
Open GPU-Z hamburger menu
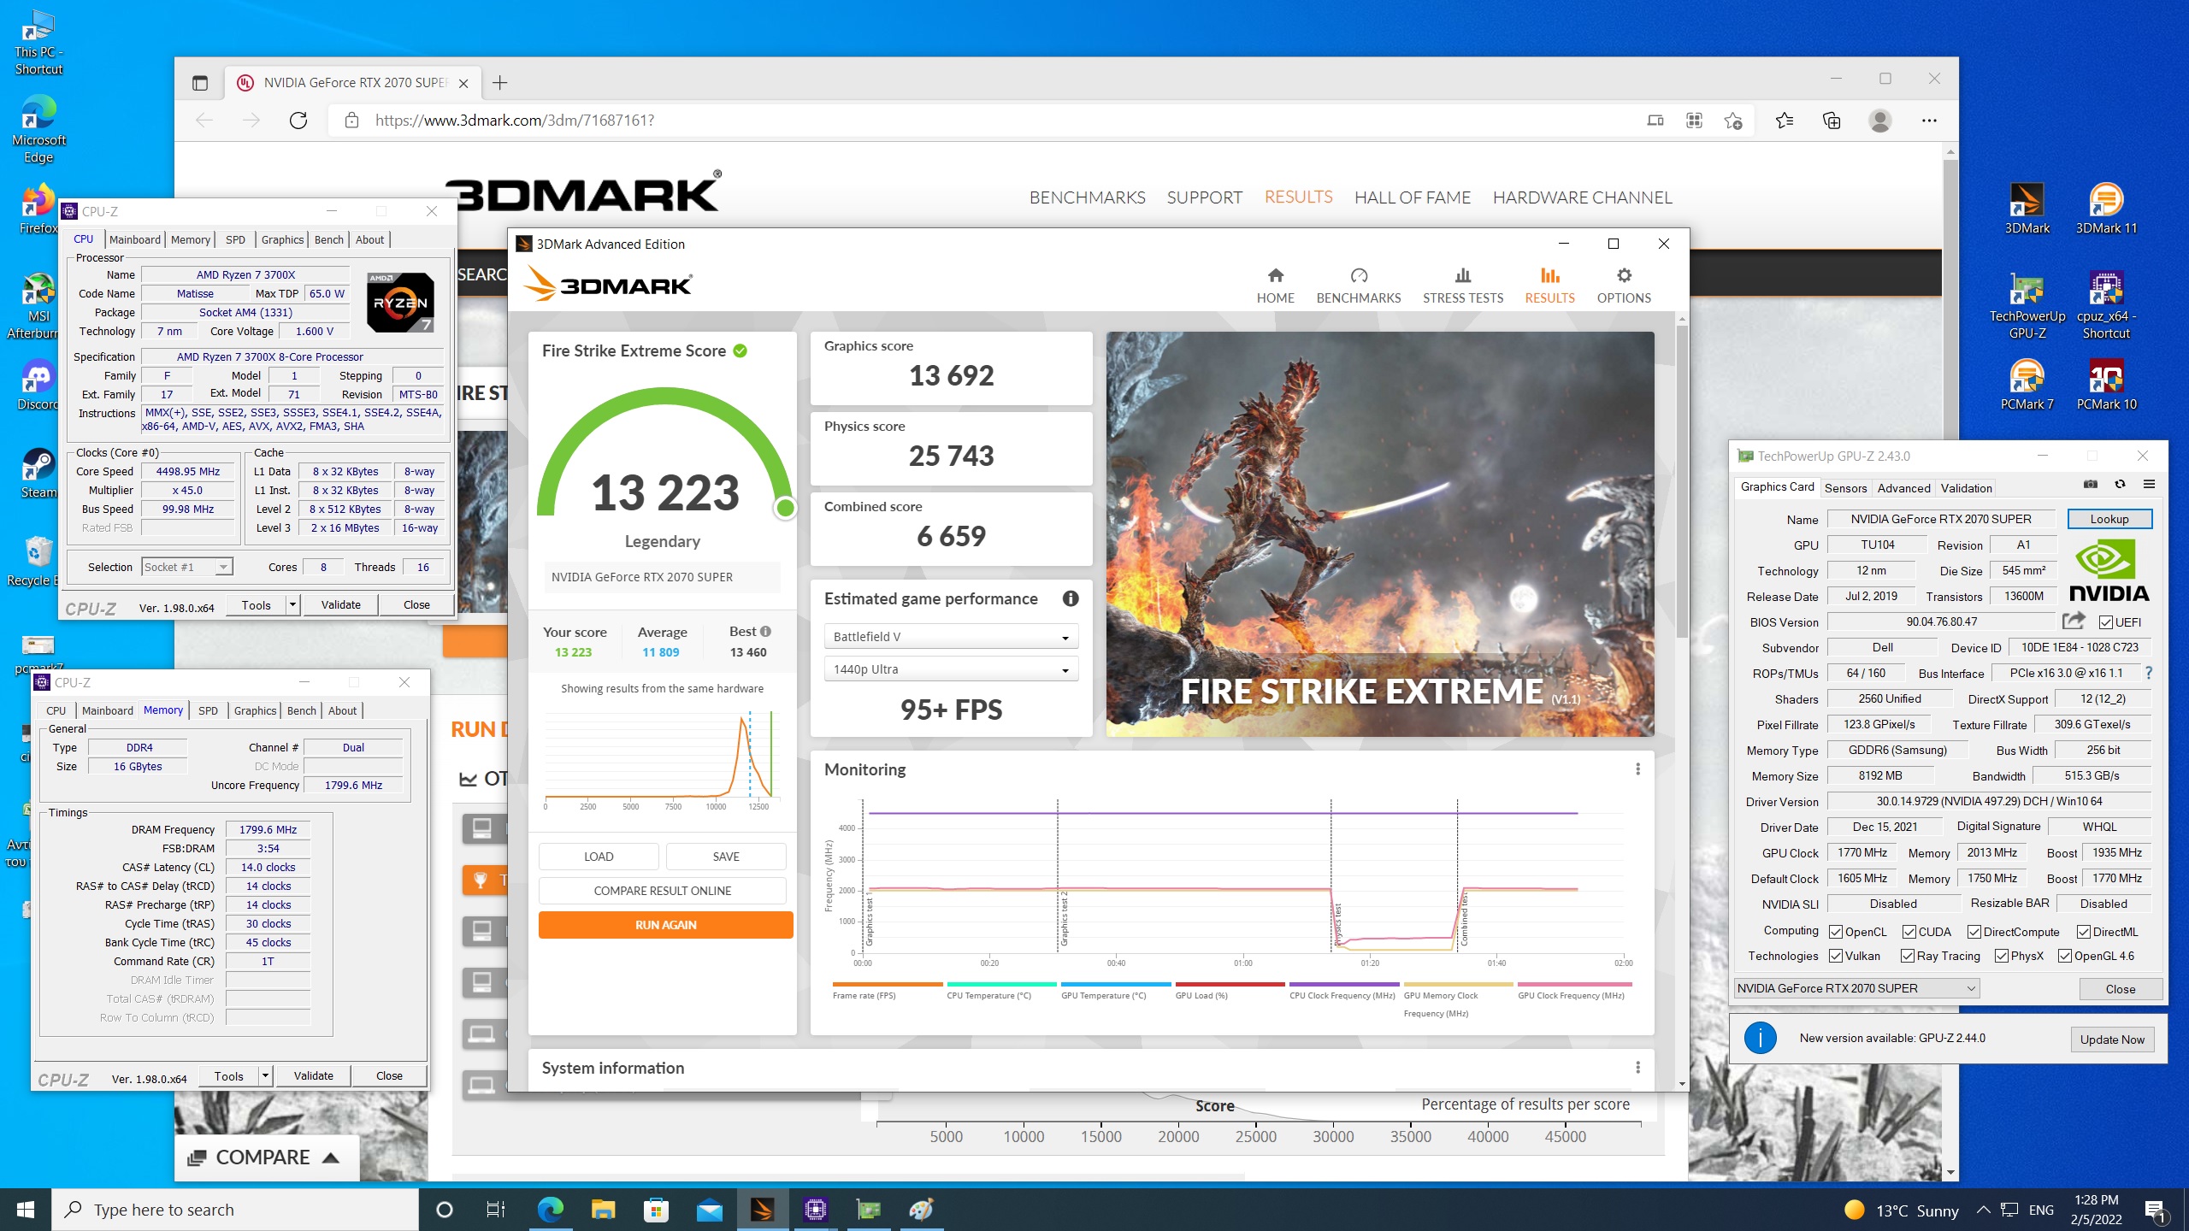pos(2148,485)
